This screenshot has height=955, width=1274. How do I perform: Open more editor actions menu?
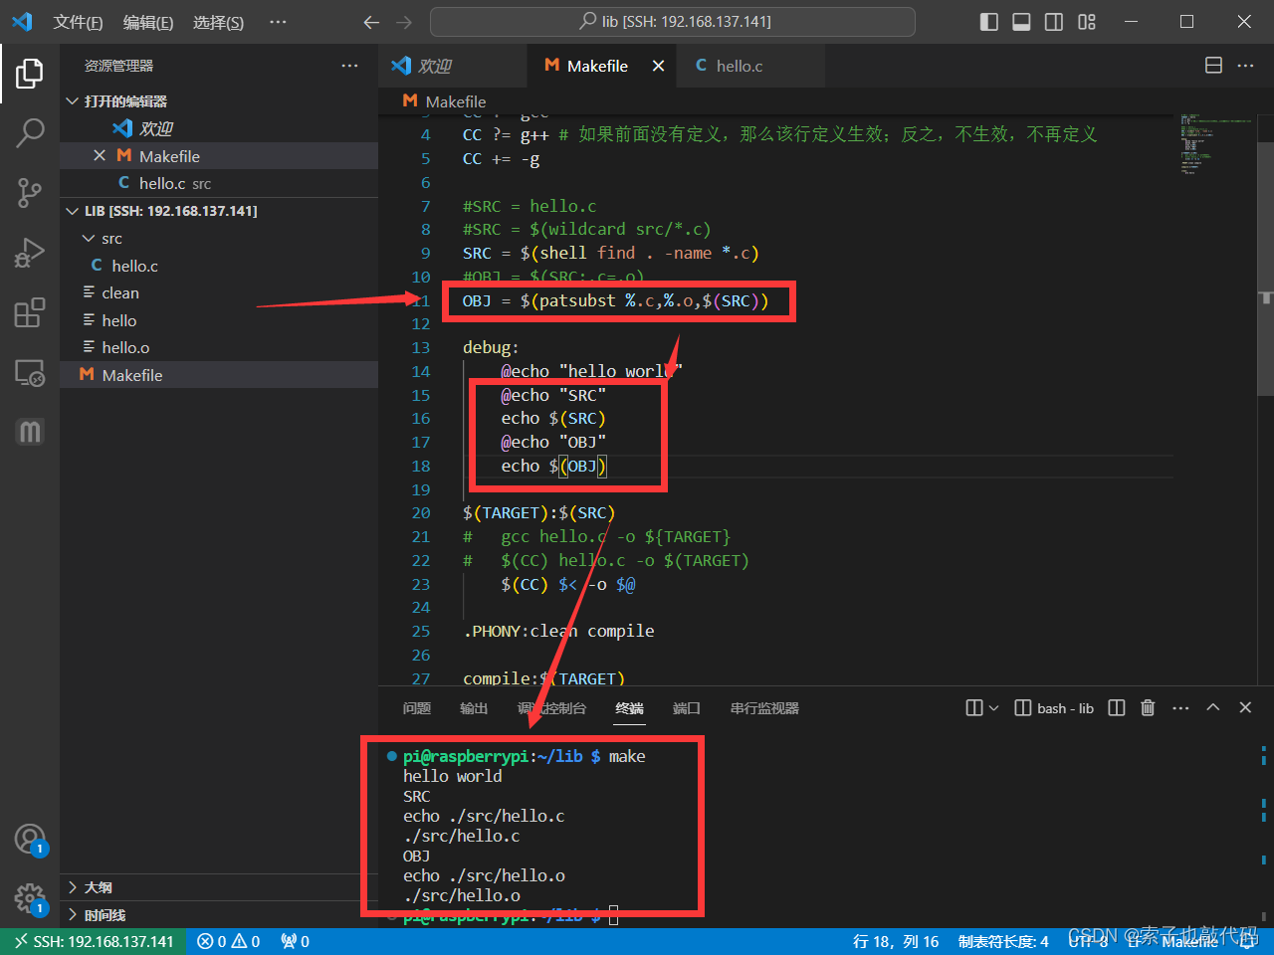(1245, 66)
